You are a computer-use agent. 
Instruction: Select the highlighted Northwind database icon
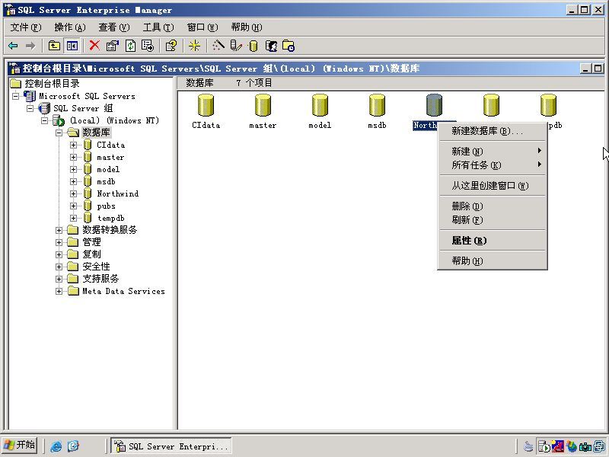click(x=434, y=106)
